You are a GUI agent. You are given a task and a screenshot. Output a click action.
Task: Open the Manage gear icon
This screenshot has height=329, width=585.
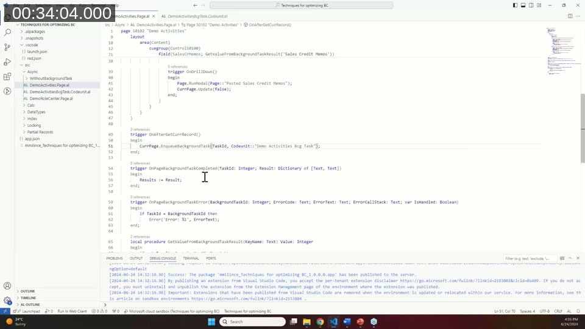7,300
